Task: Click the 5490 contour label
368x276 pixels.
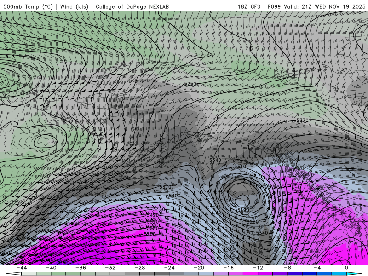Action: pyautogui.click(x=153, y=215)
